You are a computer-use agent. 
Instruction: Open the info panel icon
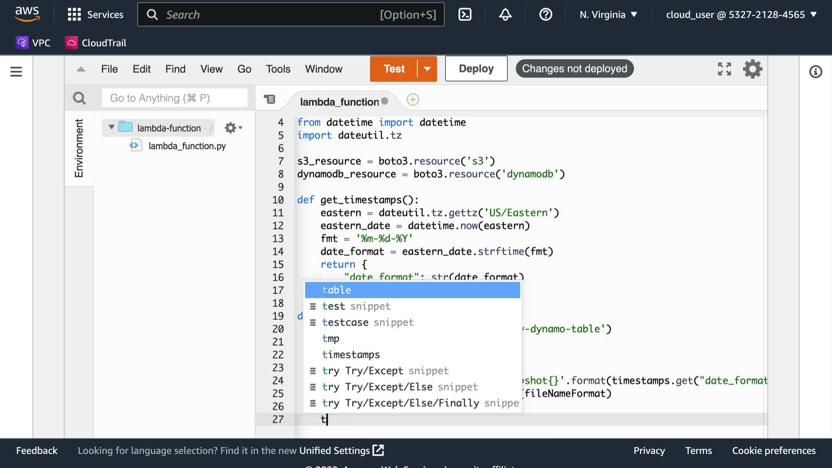click(816, 71)
